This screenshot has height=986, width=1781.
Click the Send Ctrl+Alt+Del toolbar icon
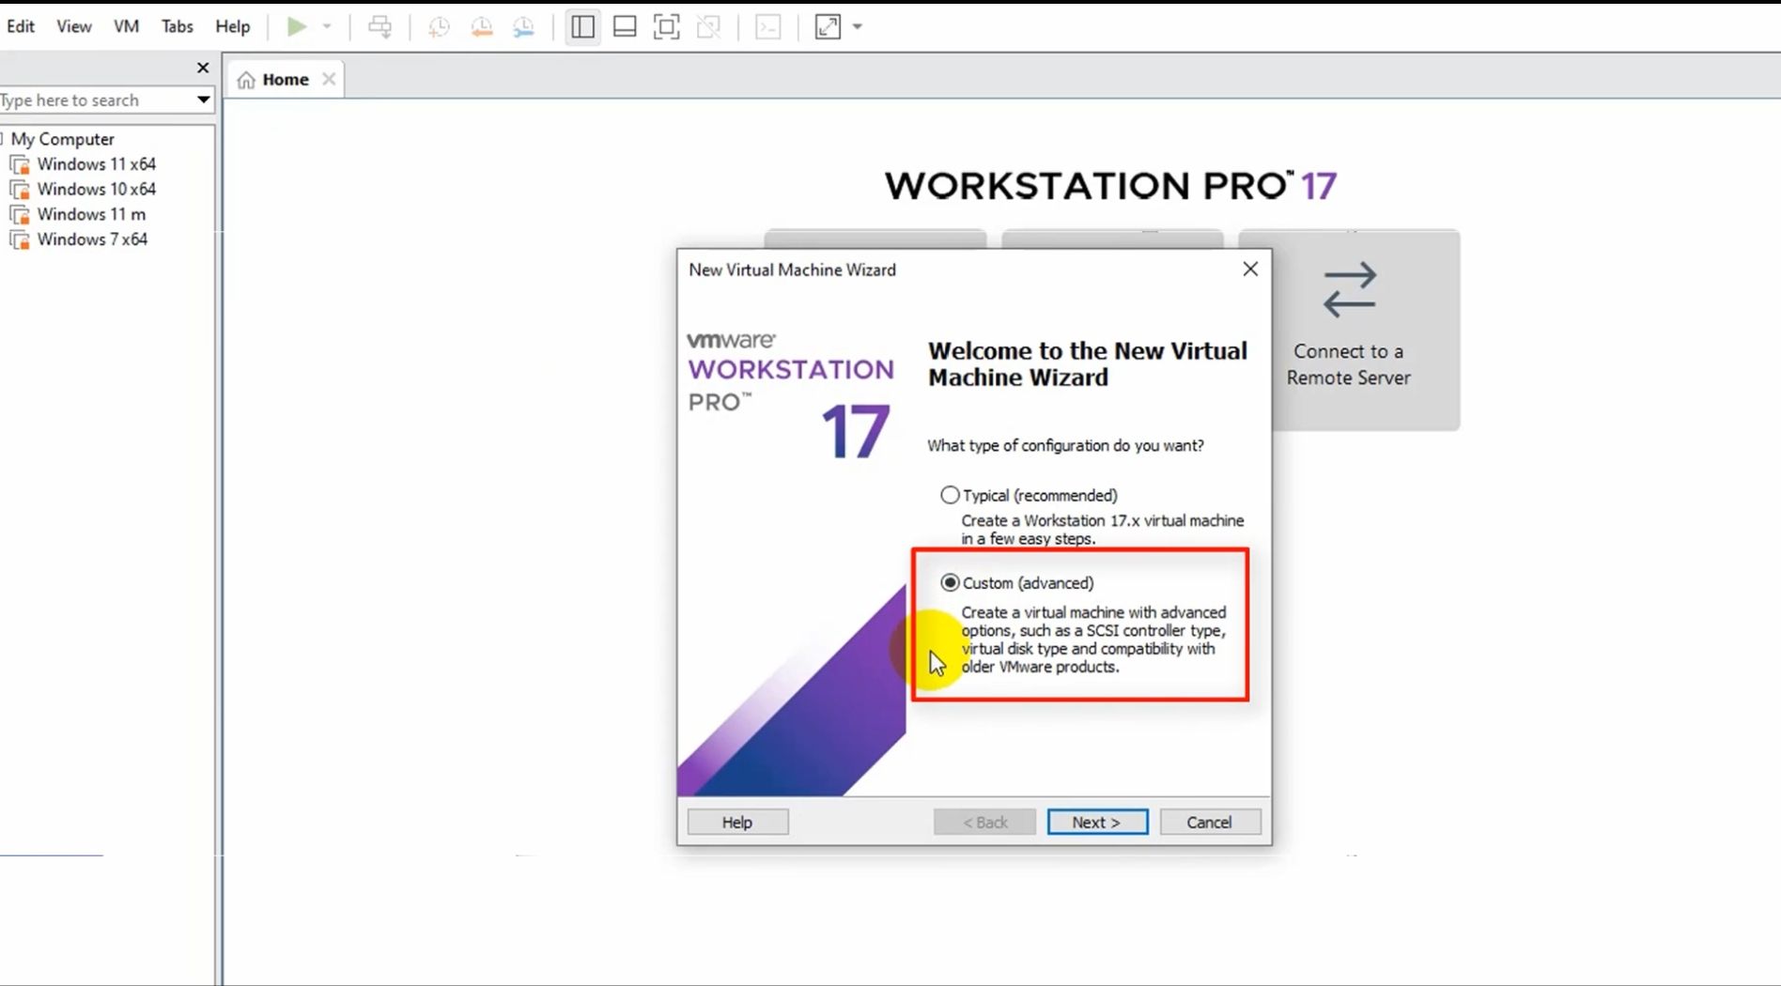tap(379, 26)
